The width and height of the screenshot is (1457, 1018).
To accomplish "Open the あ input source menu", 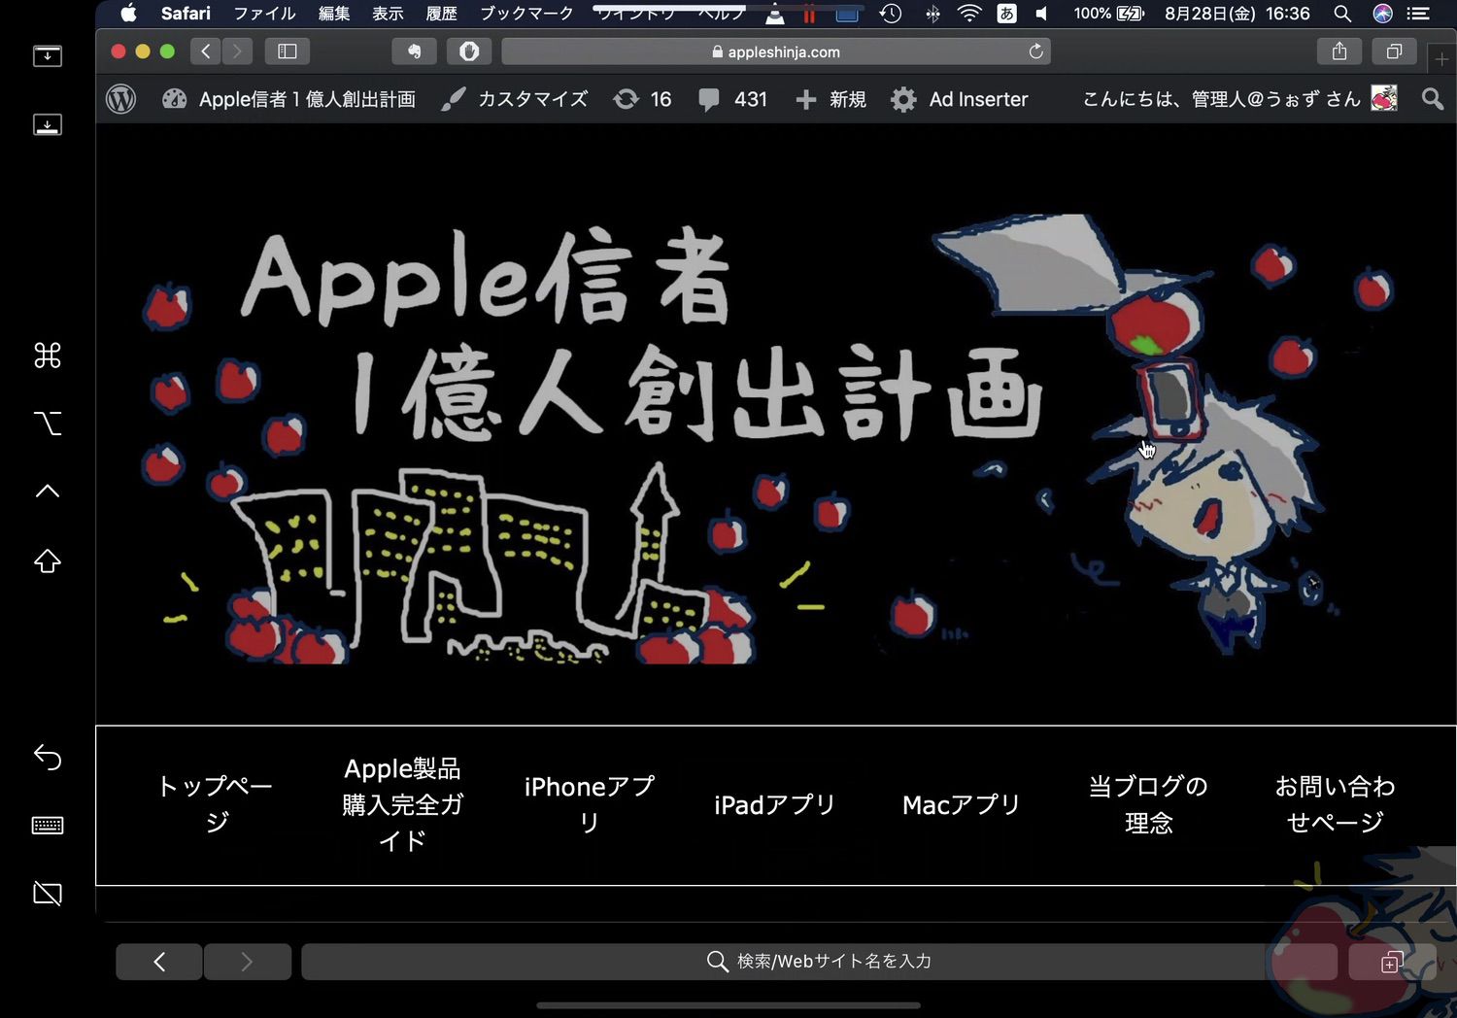I will [x=1007, y=14].
